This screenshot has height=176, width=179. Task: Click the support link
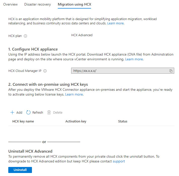coord(119,161)
